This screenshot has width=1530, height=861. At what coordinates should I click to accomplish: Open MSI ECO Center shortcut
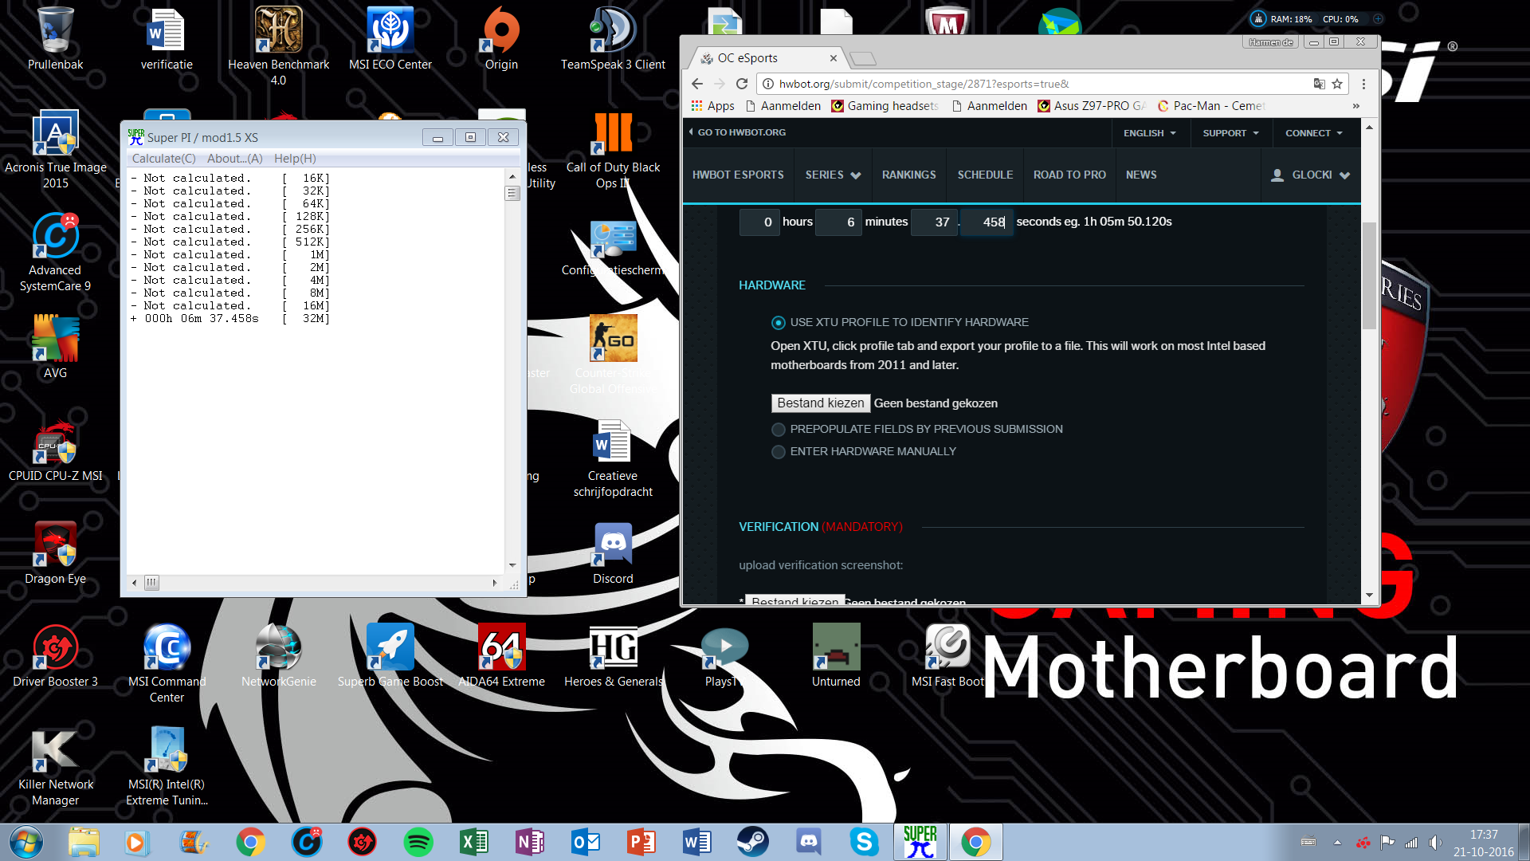click(390, 40)
